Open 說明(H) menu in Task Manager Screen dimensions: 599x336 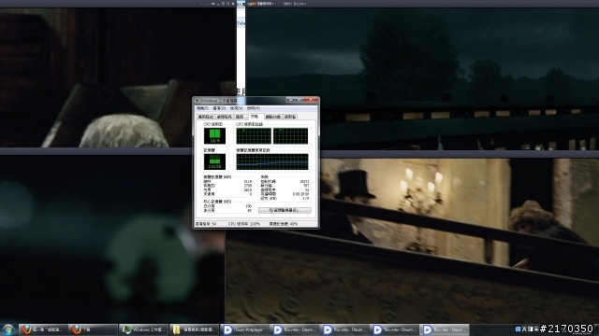click(253, 108)
